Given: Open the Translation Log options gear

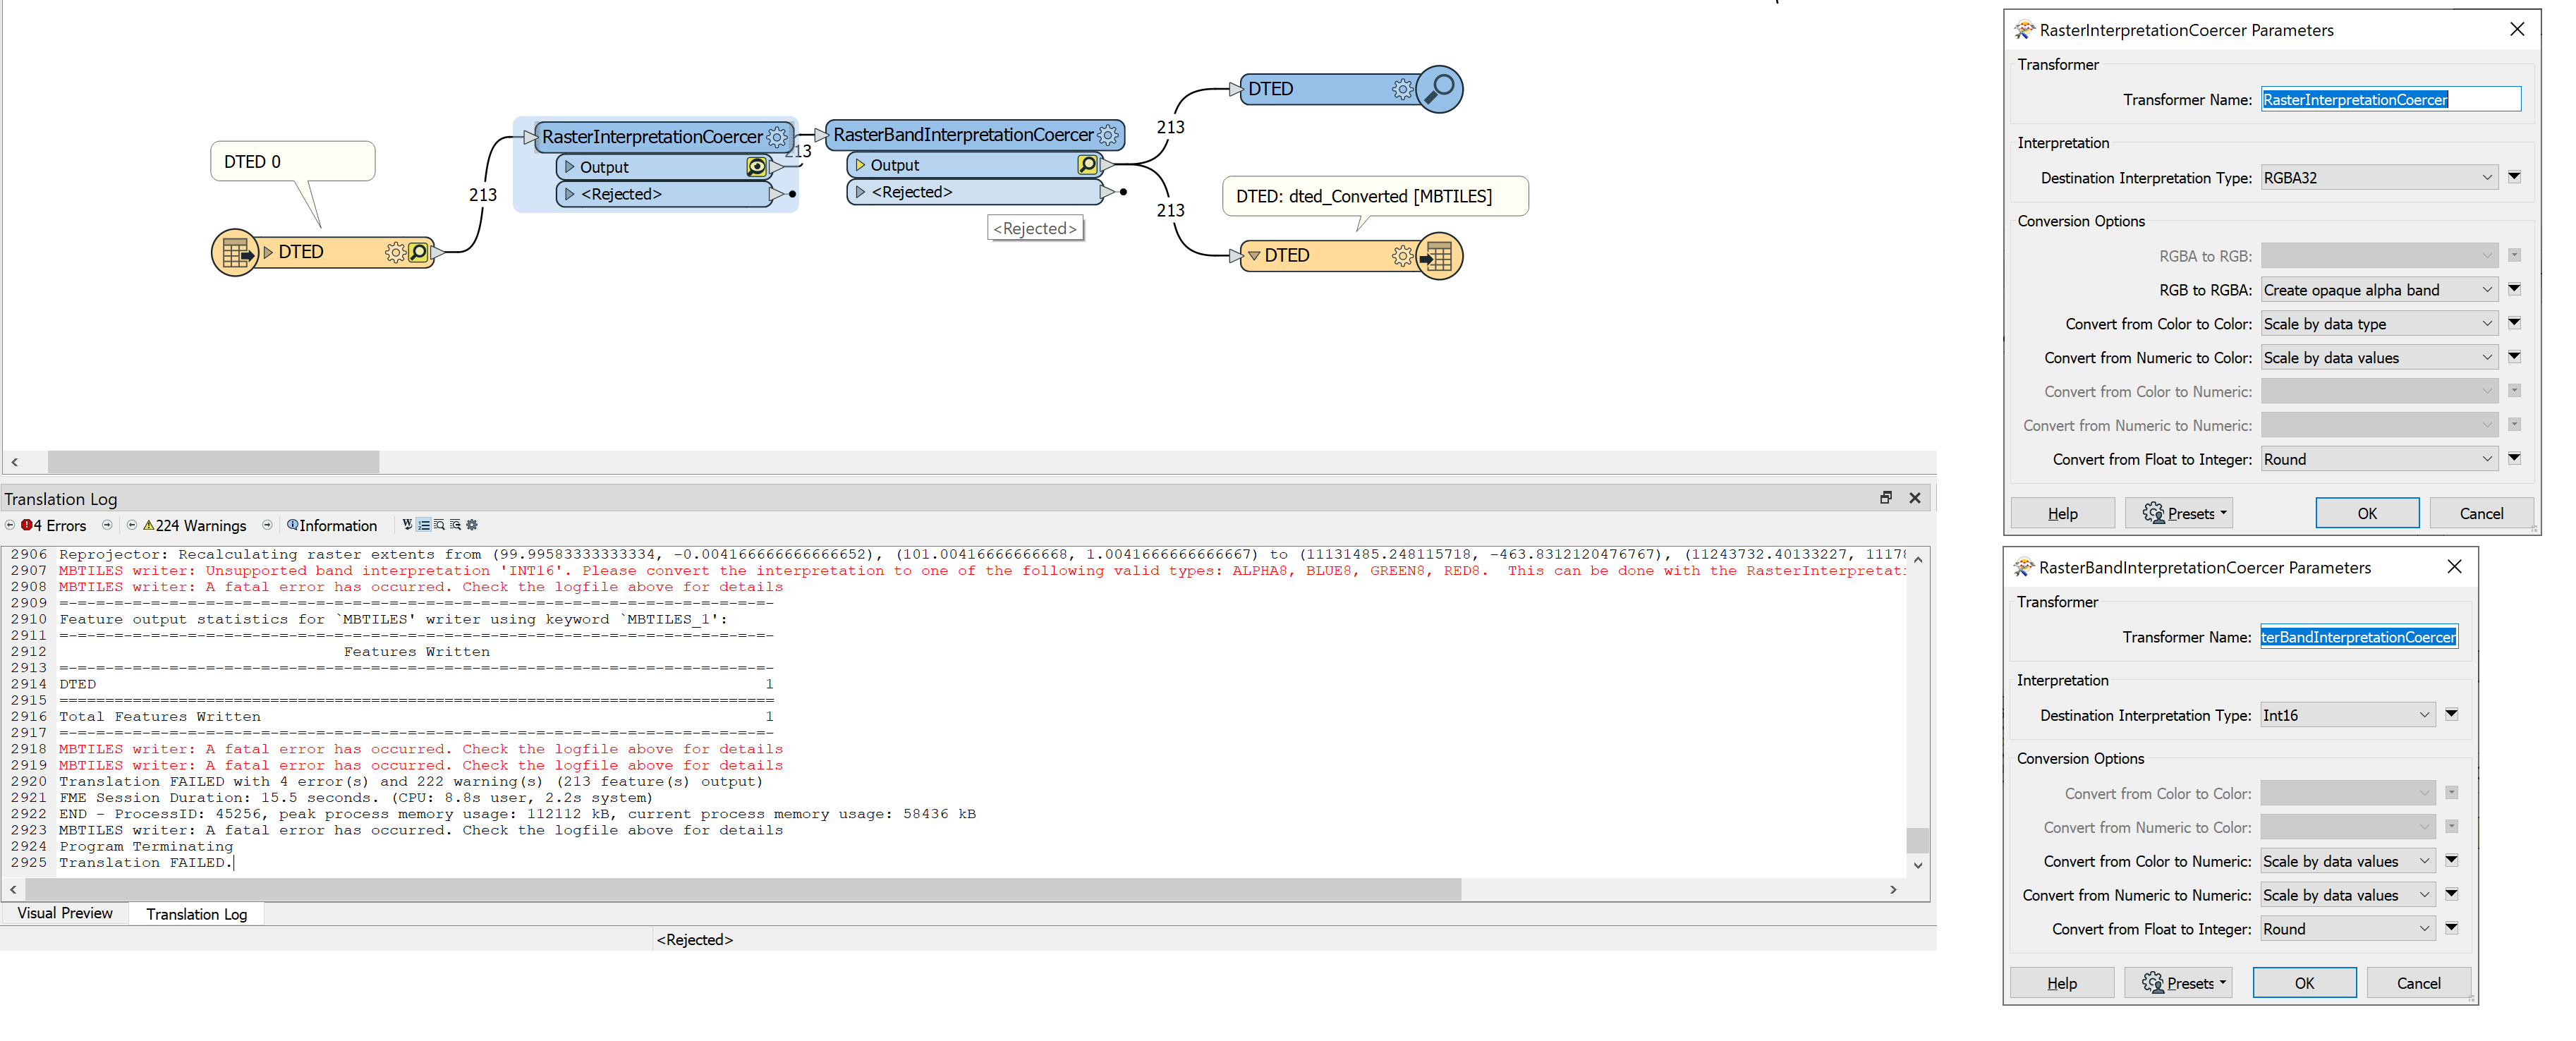Looking at the screenshot, I should (472, 524).
